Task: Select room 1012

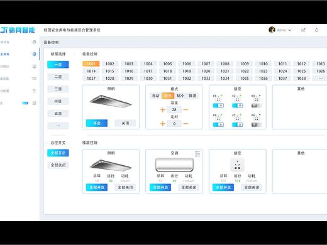Action: click(301, 63)
